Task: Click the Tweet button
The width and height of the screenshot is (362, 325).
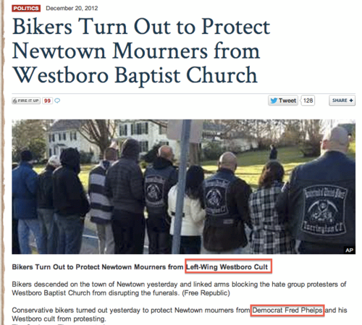Action: [283, 101]
